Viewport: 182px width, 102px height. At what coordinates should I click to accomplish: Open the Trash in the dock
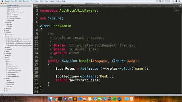coord(131,99)
